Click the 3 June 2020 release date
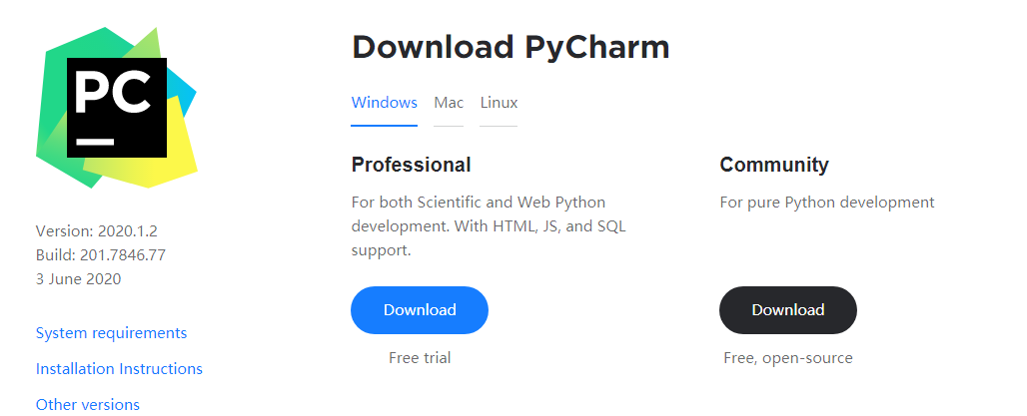 [x=79, y=279]
